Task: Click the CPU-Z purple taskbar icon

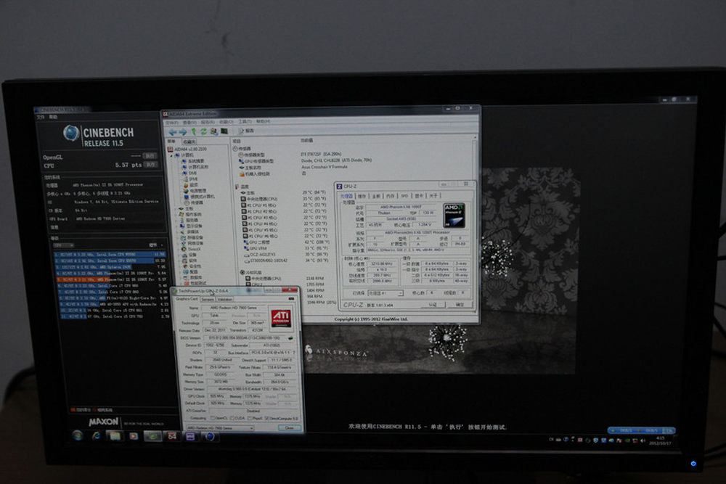Action: [190, 436]
